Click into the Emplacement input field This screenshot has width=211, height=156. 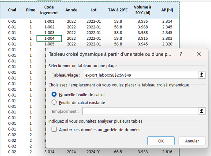point(140,111)
